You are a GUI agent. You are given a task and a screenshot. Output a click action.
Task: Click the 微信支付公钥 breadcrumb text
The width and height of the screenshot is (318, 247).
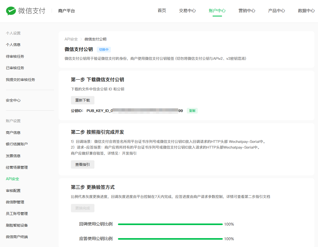(x=95, y=39)
